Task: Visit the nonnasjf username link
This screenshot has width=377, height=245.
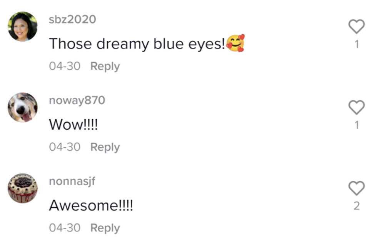Action: [72, 181]
